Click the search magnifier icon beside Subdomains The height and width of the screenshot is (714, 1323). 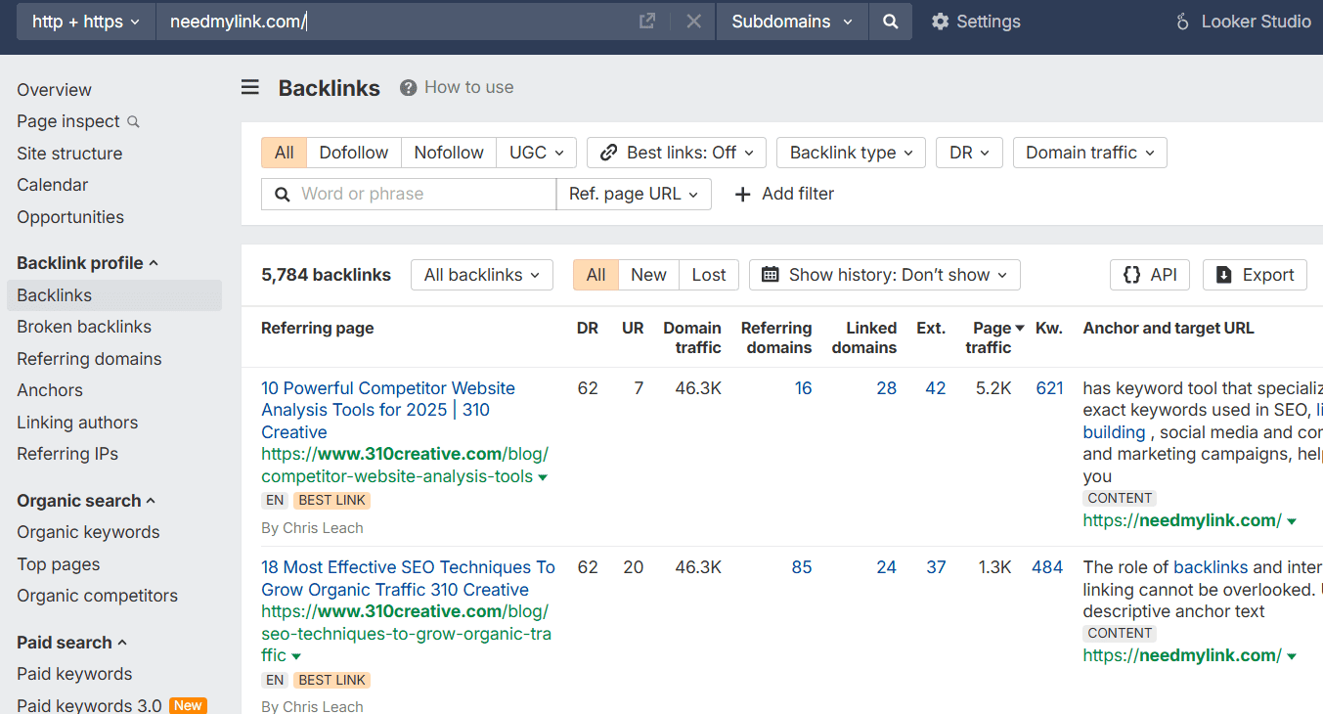[890, 21]
